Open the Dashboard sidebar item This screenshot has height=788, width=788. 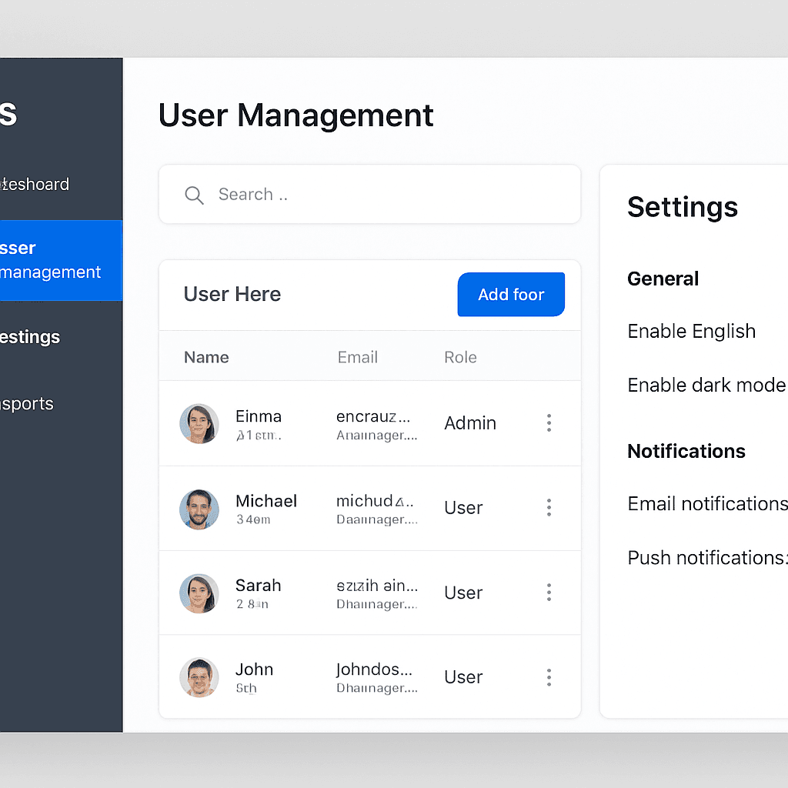35,185
